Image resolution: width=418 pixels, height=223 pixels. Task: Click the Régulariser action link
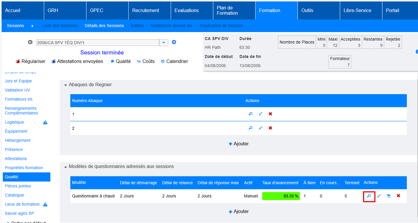[31, 62]
